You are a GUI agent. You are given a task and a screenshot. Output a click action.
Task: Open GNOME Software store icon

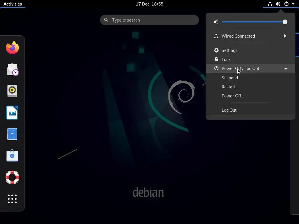[12, 155]
